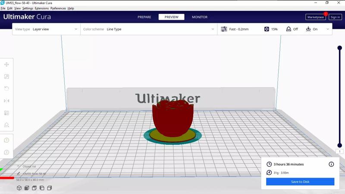Click the Sign in button
Viewport: 345px width, 194px height.
coord(335,17)
